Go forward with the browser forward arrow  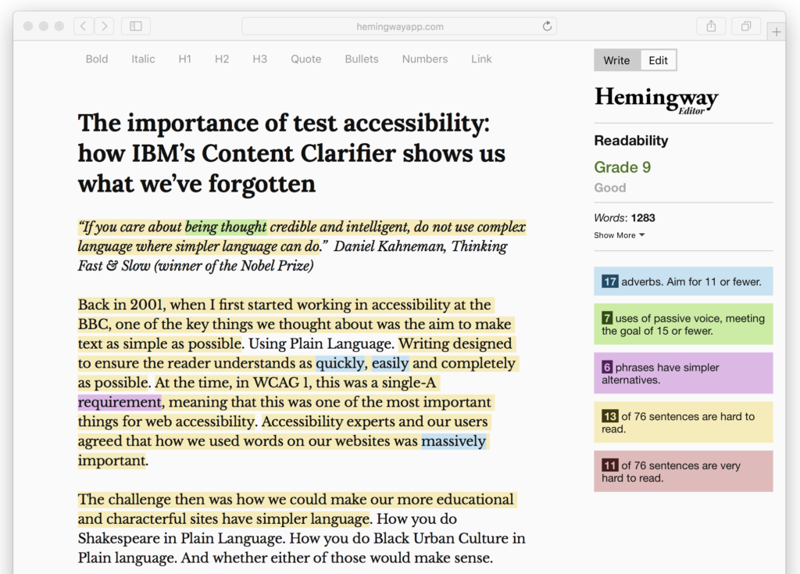click(104, 26)
